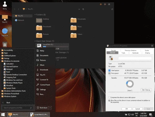Switch to the Sharing tab
Image resolution: width=155 pixels, height=117 pixels.
tap(148, 53)
